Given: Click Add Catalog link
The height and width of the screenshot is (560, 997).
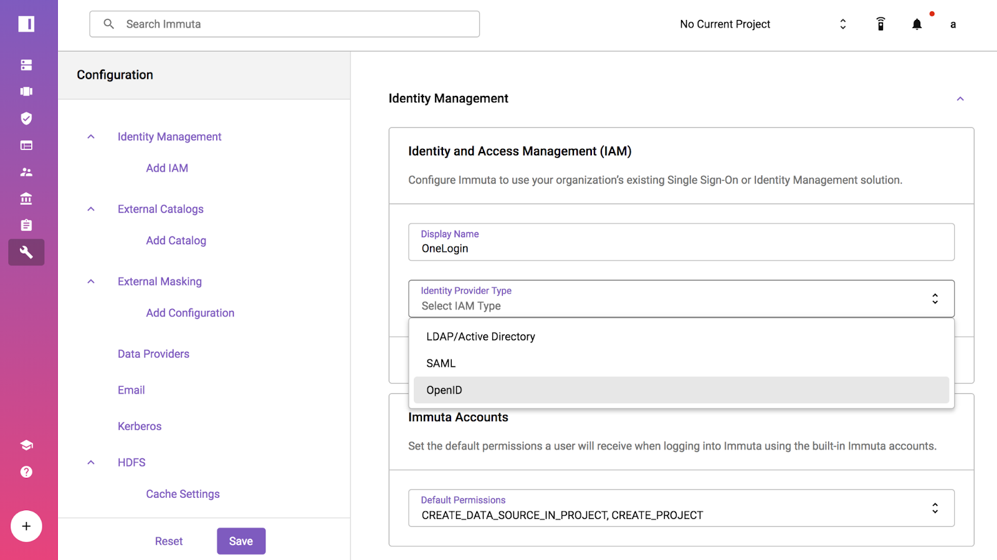Looking at the screenshot, I should coord(176,240).
